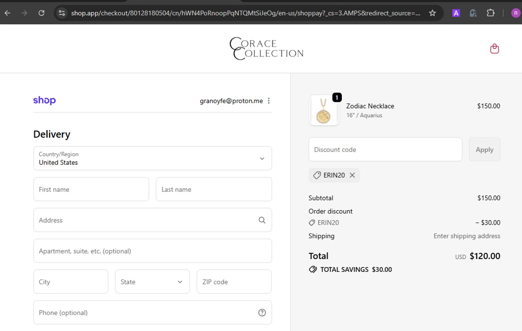This screenshot has width=522, height=331.
Task: Click the Enter shipping address text
Action: [467, 236]
